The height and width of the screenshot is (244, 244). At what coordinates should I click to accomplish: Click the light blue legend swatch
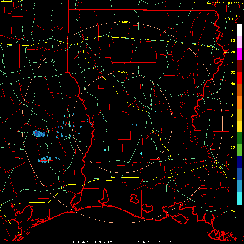pos(239,187)
